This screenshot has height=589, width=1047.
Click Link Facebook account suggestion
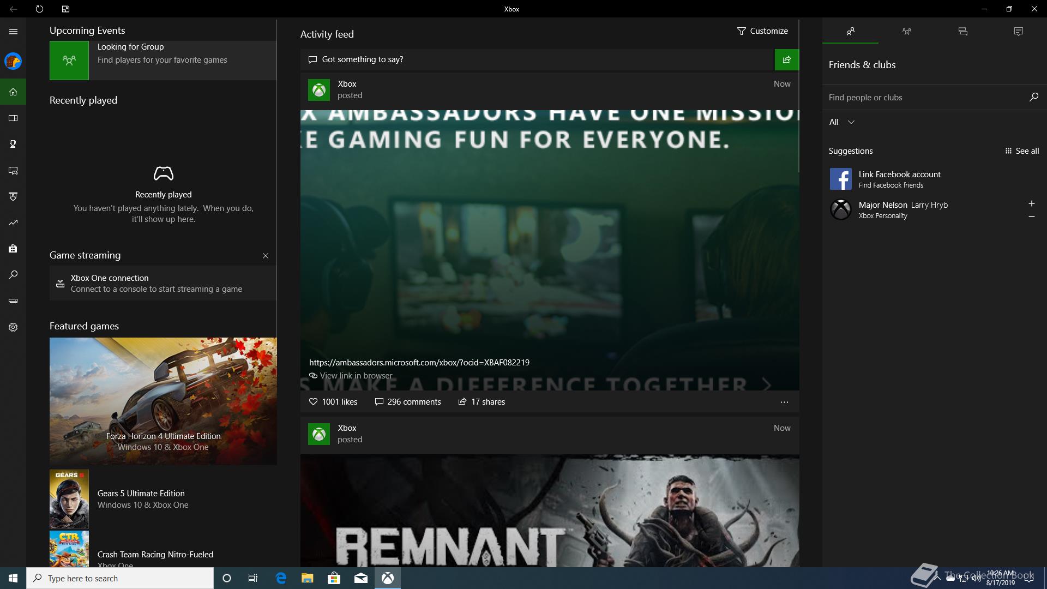[935, 179]
